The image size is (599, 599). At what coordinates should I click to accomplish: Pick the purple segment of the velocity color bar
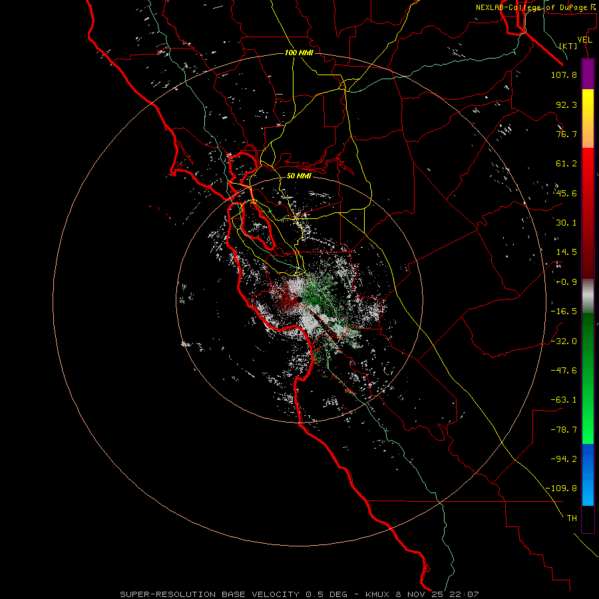588,74
